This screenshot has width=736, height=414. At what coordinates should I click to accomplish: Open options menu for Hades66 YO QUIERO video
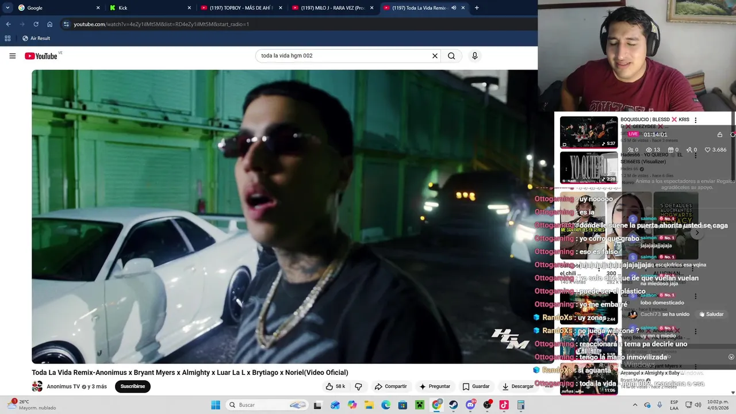695,155
